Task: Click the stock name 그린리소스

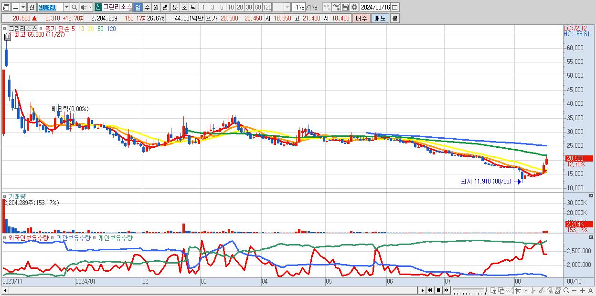Action: pos(117,7)
